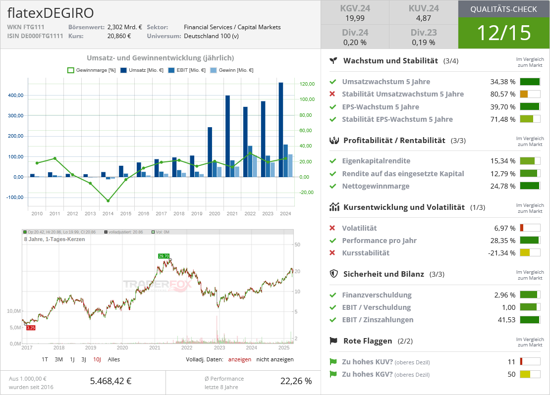Click the Kurs value 20,860 €
Screen dimensions: 550x395
coord(119,36)
